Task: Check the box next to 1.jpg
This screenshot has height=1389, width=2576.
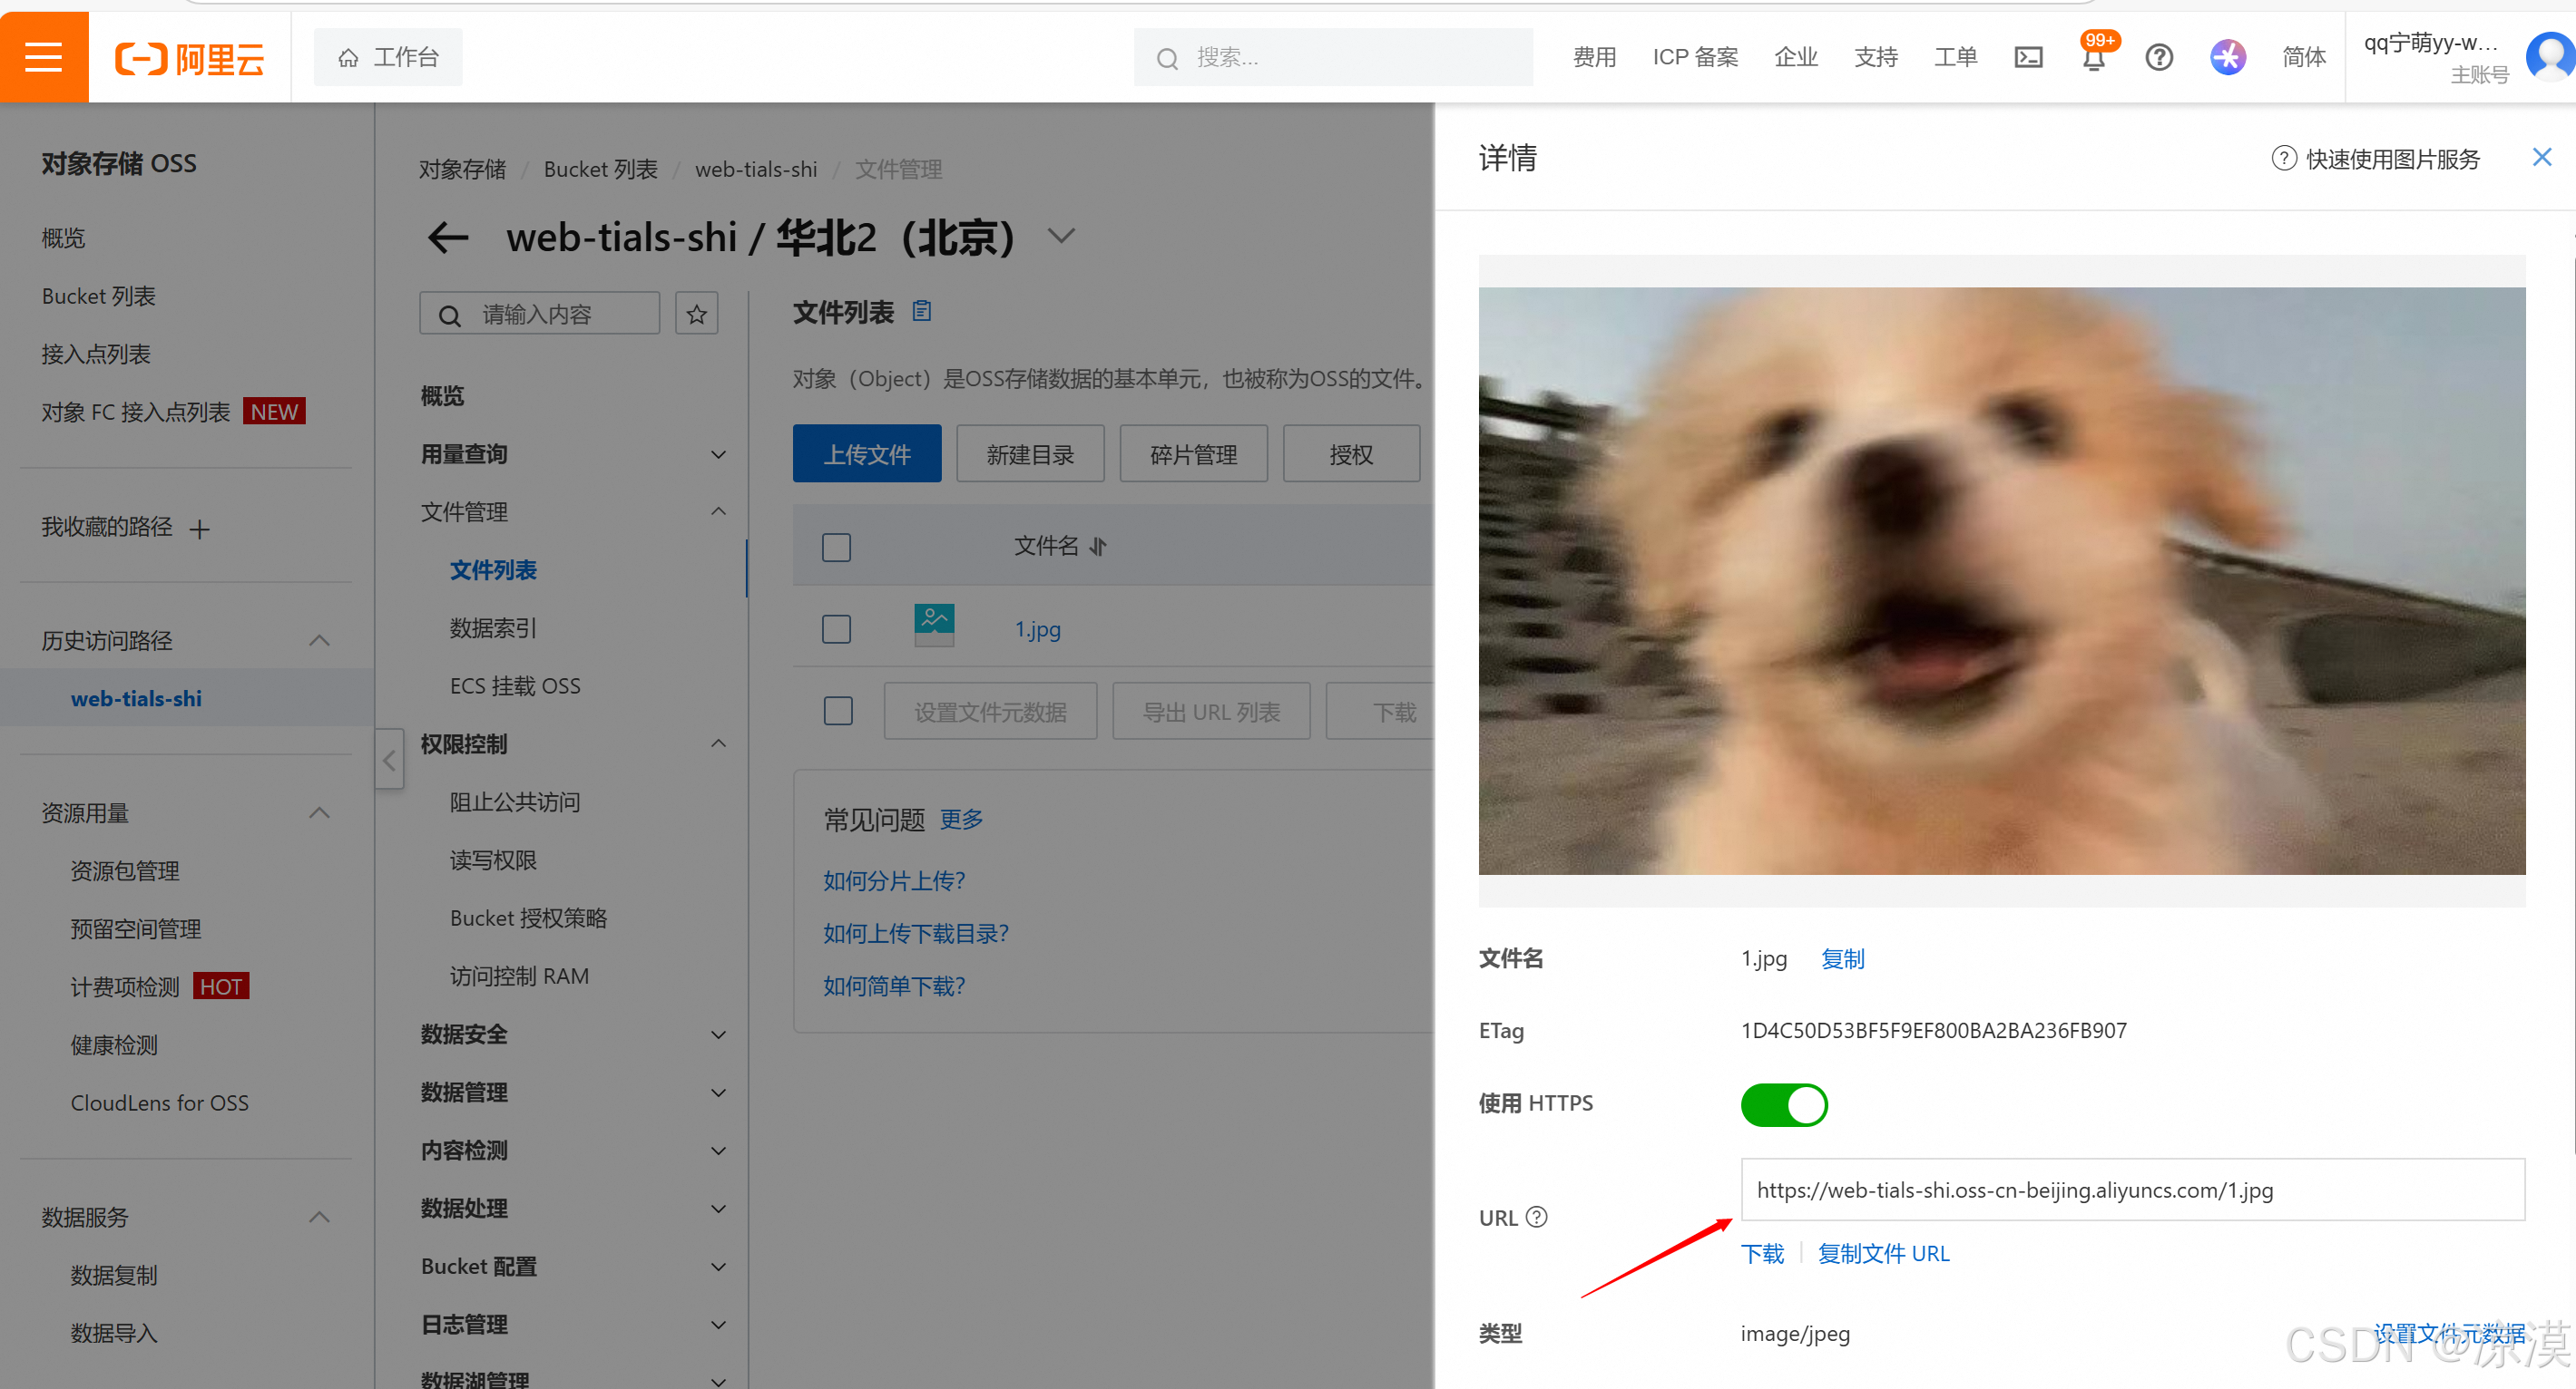Action: [x=836, y=629]
